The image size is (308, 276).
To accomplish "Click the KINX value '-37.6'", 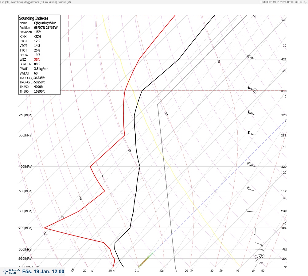I will click(x=37, y=36).
